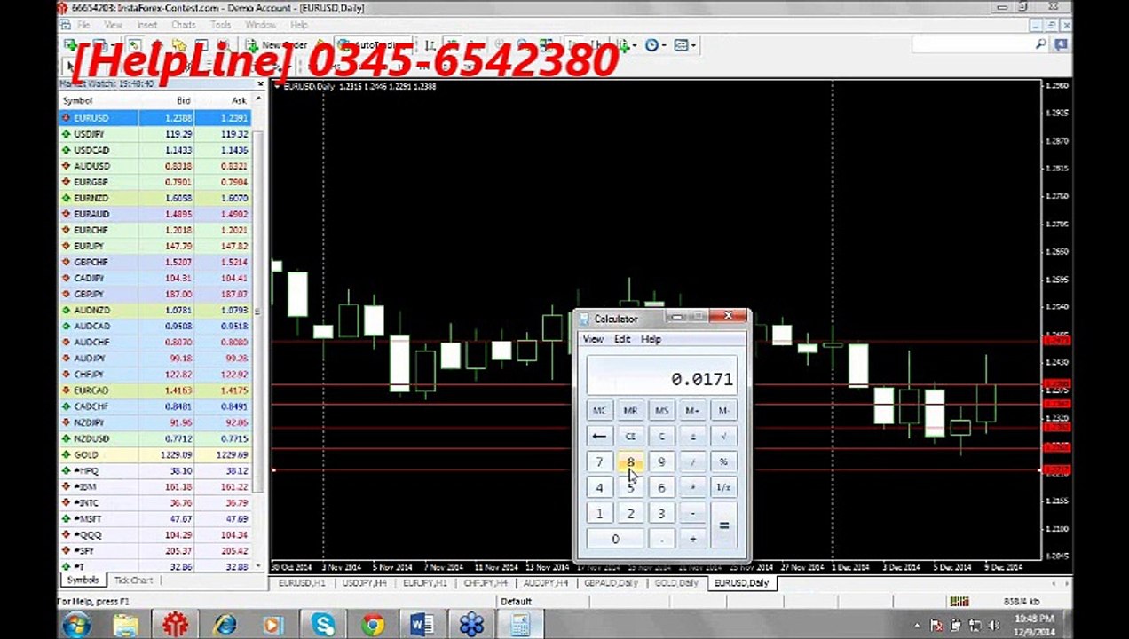Close the Market Watch panel
Viewport: 1129px width, 639px height.
tap(260, 84)
